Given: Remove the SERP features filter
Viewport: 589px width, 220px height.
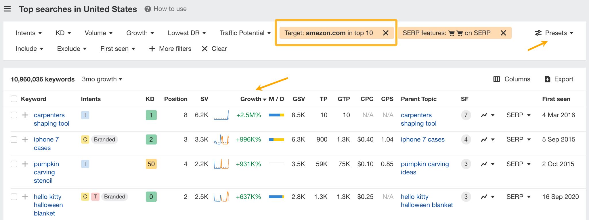Looking at the screenshot, I should coord(503,33).
